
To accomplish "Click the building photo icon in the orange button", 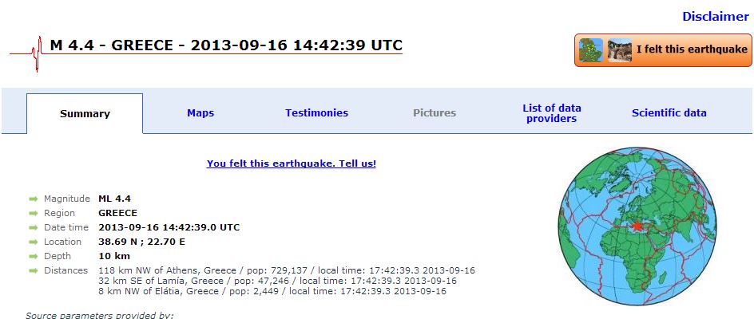I will (619, 49).
